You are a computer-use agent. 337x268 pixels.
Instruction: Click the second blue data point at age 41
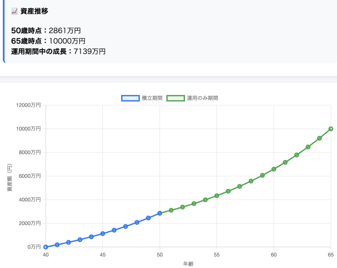pos(57,245)
